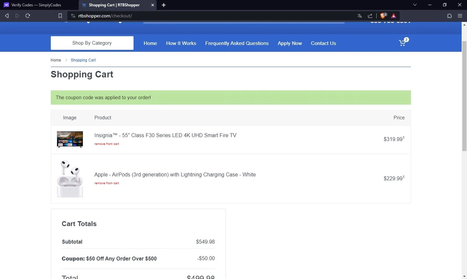Click the scrollbar up arrow

click(x=464, y=25)
